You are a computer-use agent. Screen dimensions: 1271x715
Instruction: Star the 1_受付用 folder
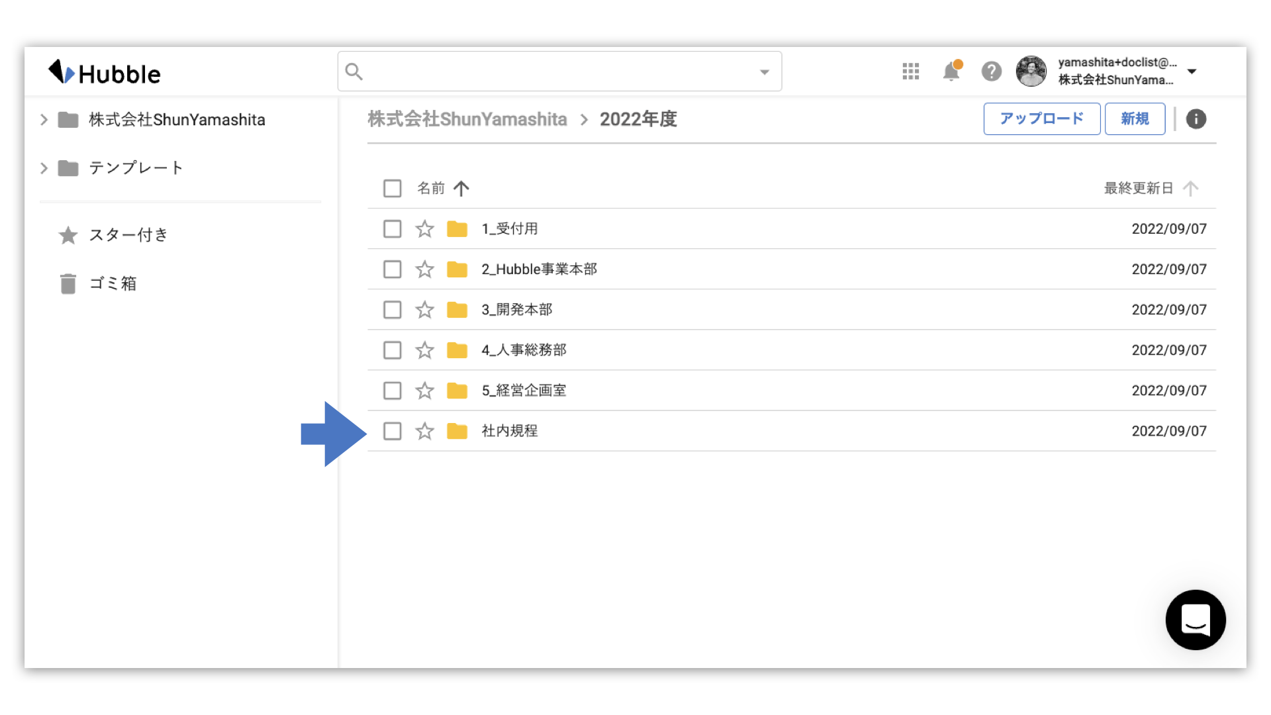pyautogui.click(x=424, y=229)
